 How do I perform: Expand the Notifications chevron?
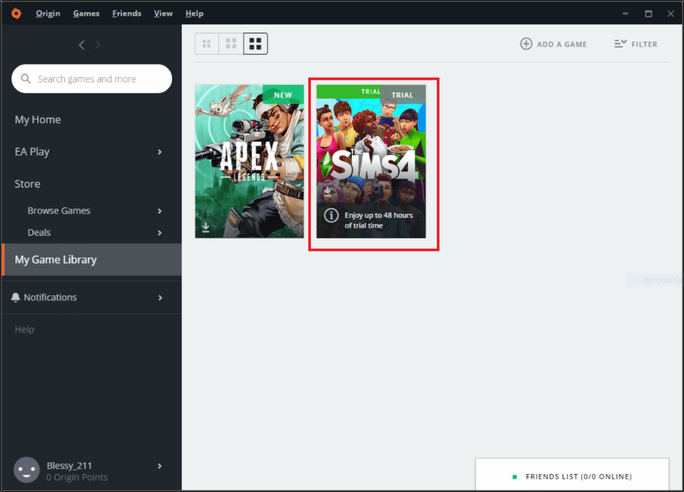click(x=160, y=298)
